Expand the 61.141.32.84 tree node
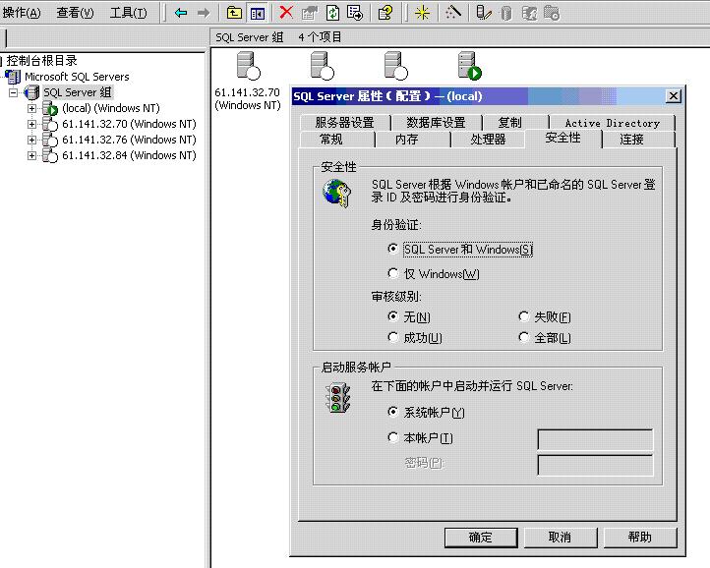This screenshot has height=568, width=710. pyautogui.click(x=31, y=155)
